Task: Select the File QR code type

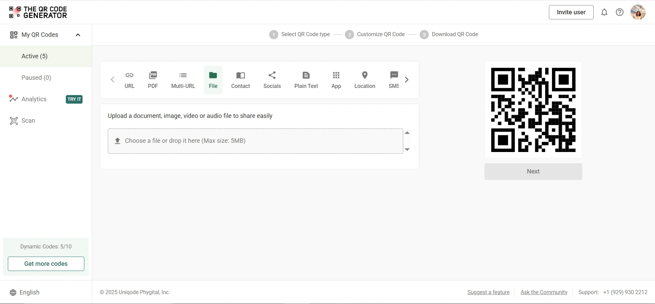Action: pos(213,80)
